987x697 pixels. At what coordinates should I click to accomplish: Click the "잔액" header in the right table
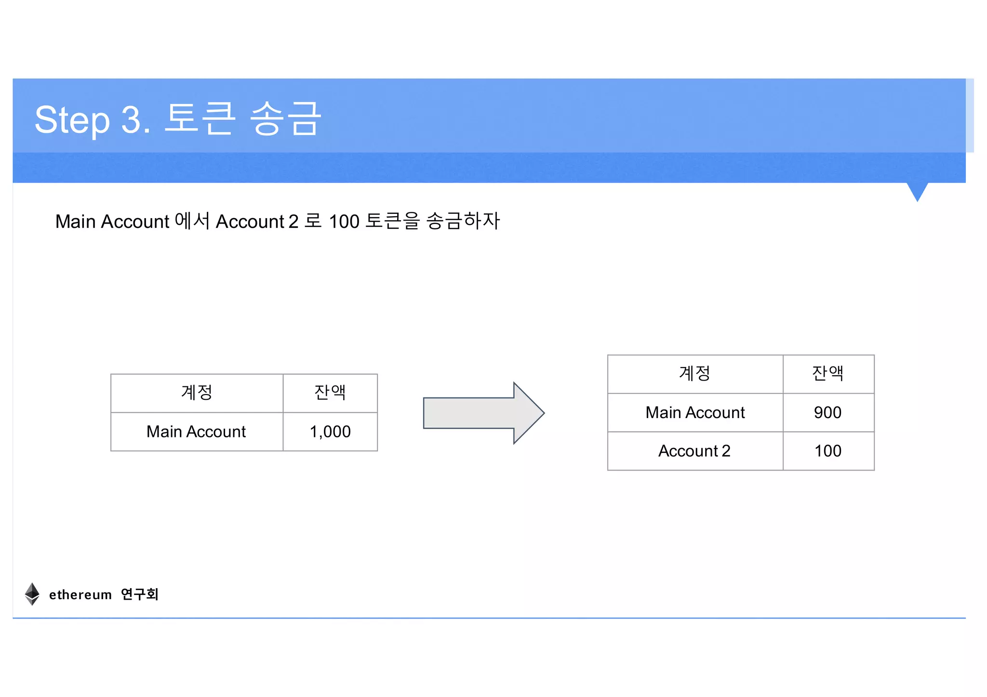(x=828, y=374)
